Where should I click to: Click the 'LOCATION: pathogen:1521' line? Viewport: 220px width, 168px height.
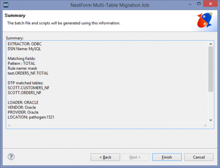pos(31,117)
